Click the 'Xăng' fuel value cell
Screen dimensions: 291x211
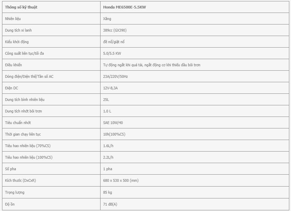coord(195,19)
